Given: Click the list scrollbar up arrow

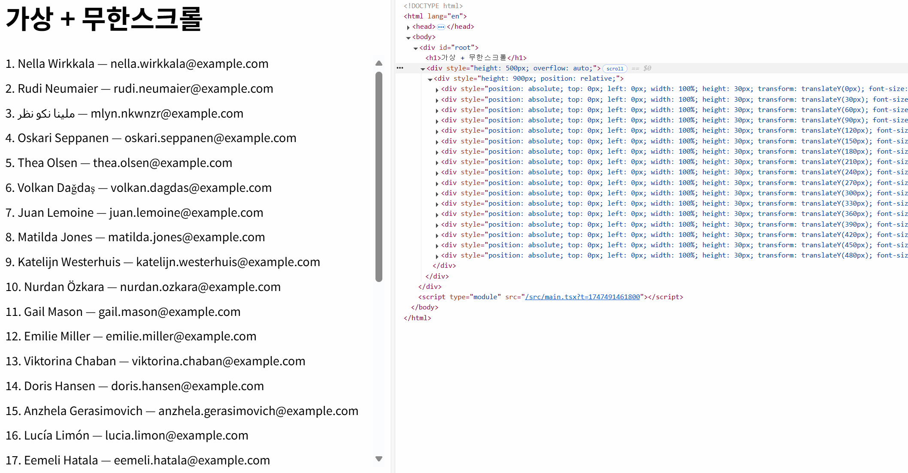Looking at the screenshot, I should coord(379,63).
